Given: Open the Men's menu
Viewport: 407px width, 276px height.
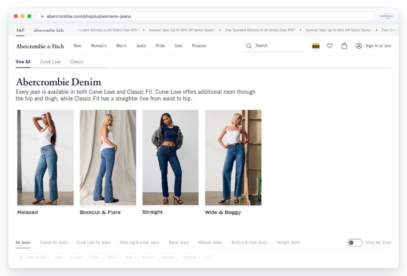Looking at the screenshot, I should (121, 46).
